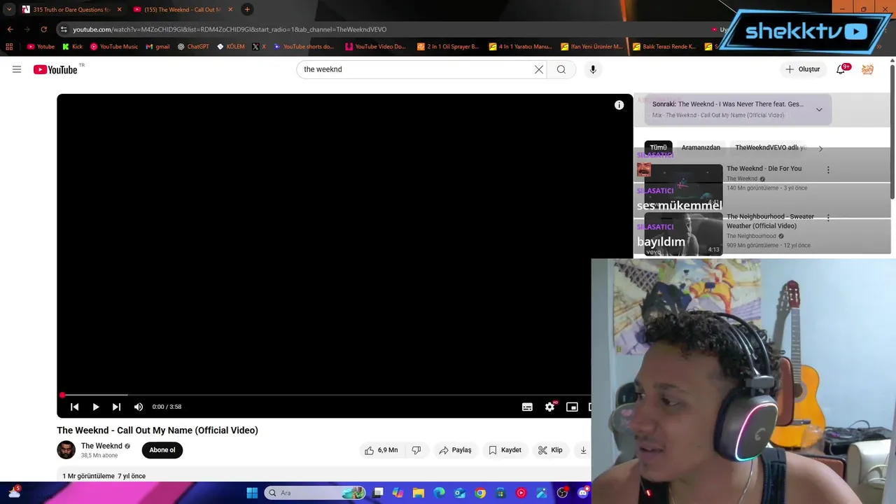Open options for Die For You
Image resolution: width=896 pixels, height=504 pixels.
pos(828,169)
